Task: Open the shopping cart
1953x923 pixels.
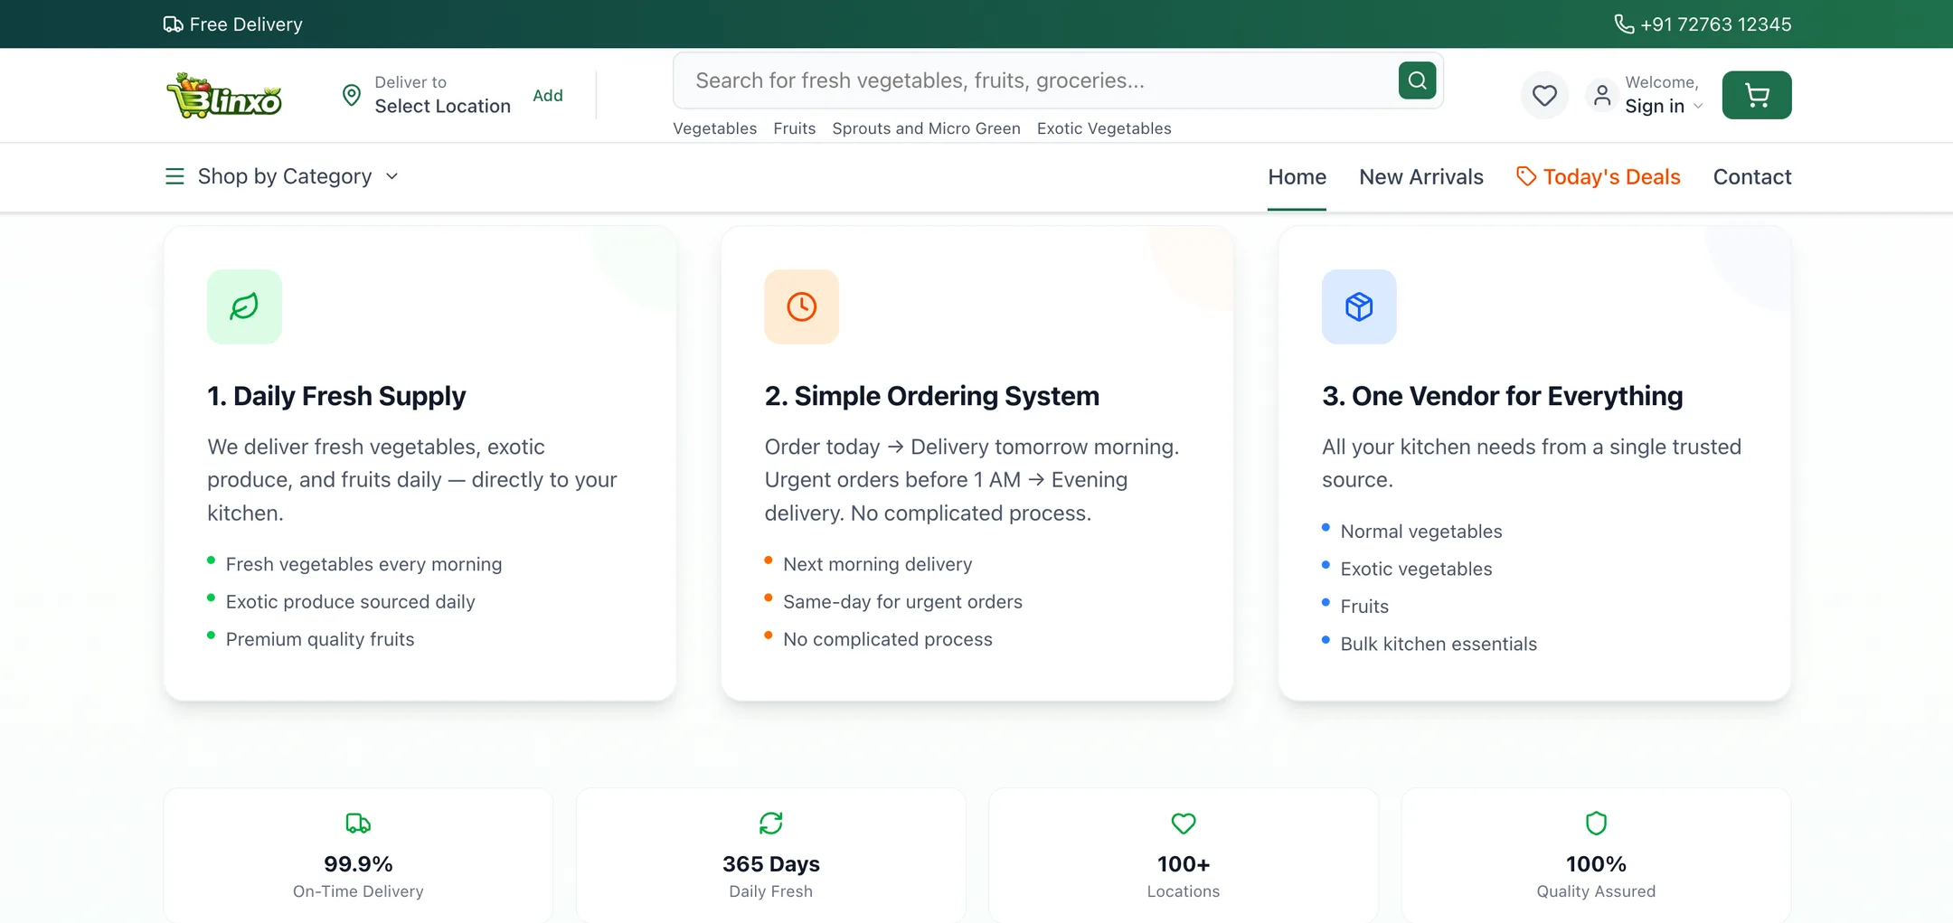Action: 1757,95
